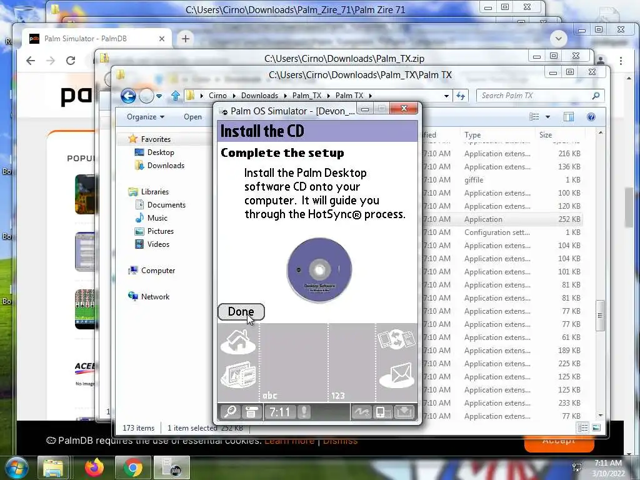Expand arrow after Palm TX breadcrumb

point(371,96)
